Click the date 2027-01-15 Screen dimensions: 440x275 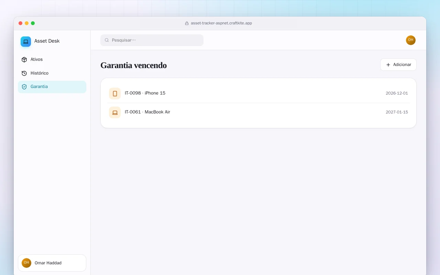coord(397,112)
